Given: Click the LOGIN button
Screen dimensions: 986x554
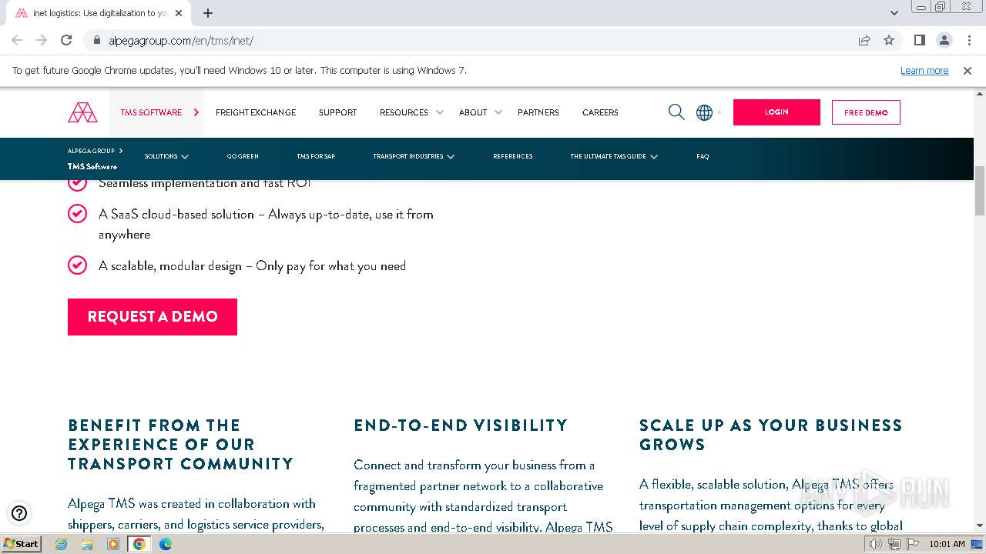Looking at the screenshot, I should click(776, 112).
